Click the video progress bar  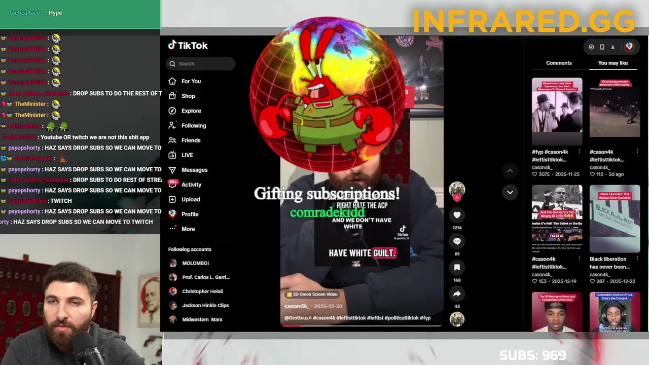362,325
